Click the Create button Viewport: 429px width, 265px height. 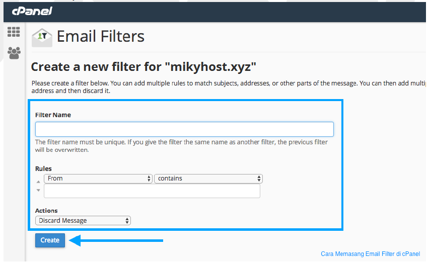[50, 240]
